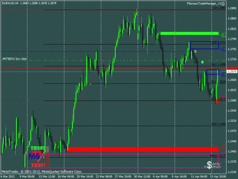238x179 pixels.
Task: Click the 11 Apr 04:00 time label
Action: pyautogui.click(x=199, y=176)
